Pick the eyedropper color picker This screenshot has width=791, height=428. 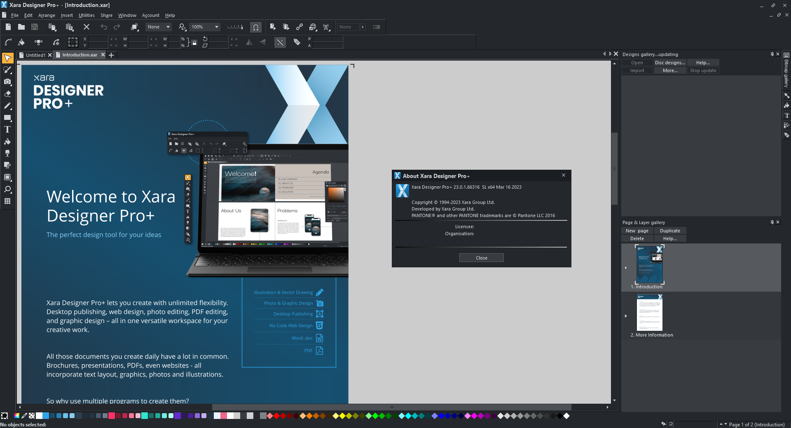pos(24,416)
